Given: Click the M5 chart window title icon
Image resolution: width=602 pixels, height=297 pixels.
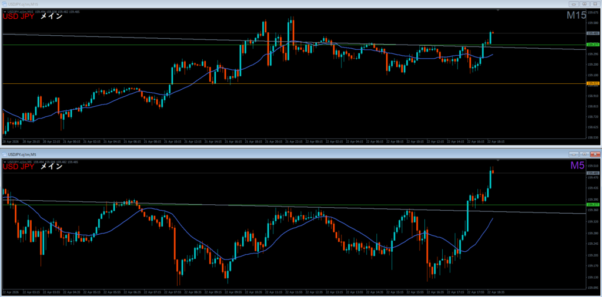Looking at the screenshot, I should tap(4, 154).
